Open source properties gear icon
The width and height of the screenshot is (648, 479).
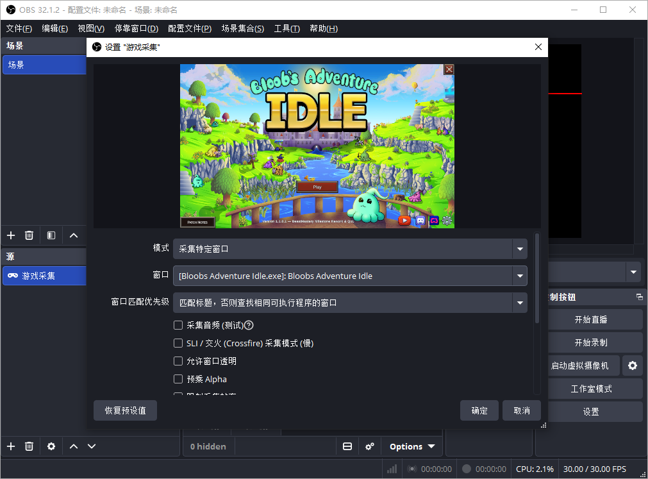click(51, 446)
